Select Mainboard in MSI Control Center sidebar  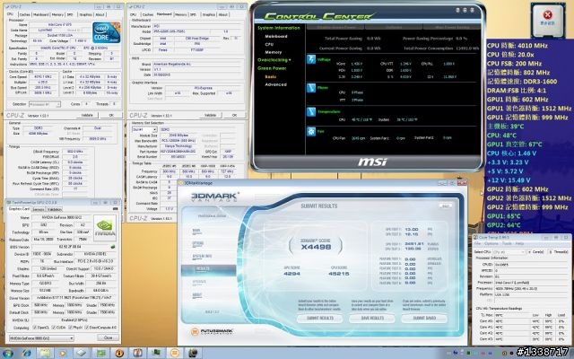[x=276, y=36]
